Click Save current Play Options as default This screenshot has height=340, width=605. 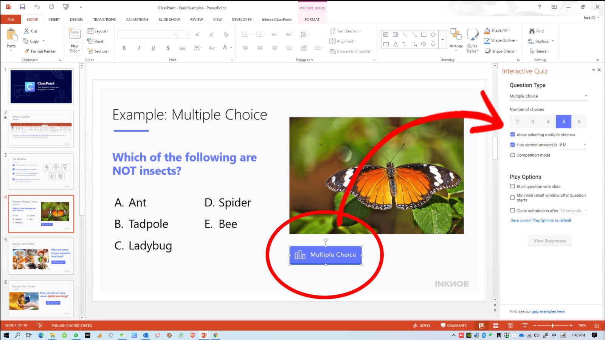pos(541,220)
